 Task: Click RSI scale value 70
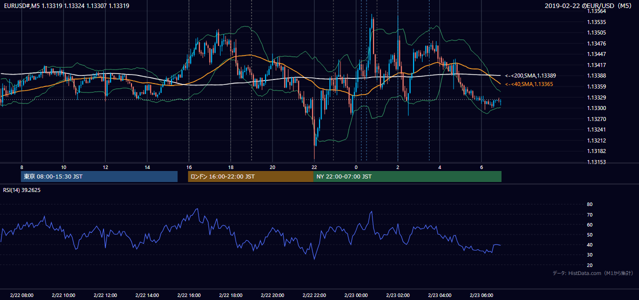tap(589, 214)
